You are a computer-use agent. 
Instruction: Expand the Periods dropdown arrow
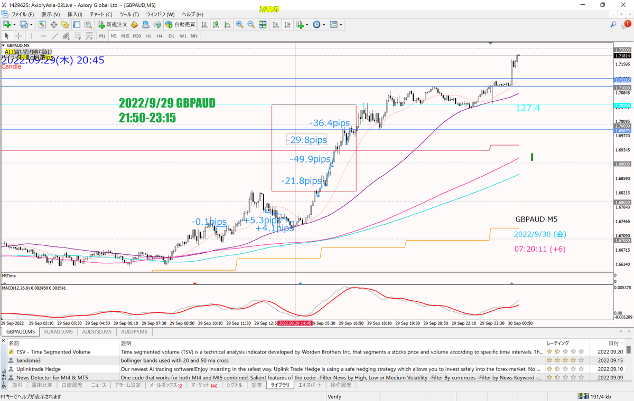(324, 24)
